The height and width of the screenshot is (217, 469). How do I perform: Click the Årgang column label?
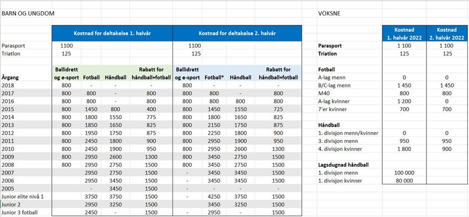[x=10, y=77]
